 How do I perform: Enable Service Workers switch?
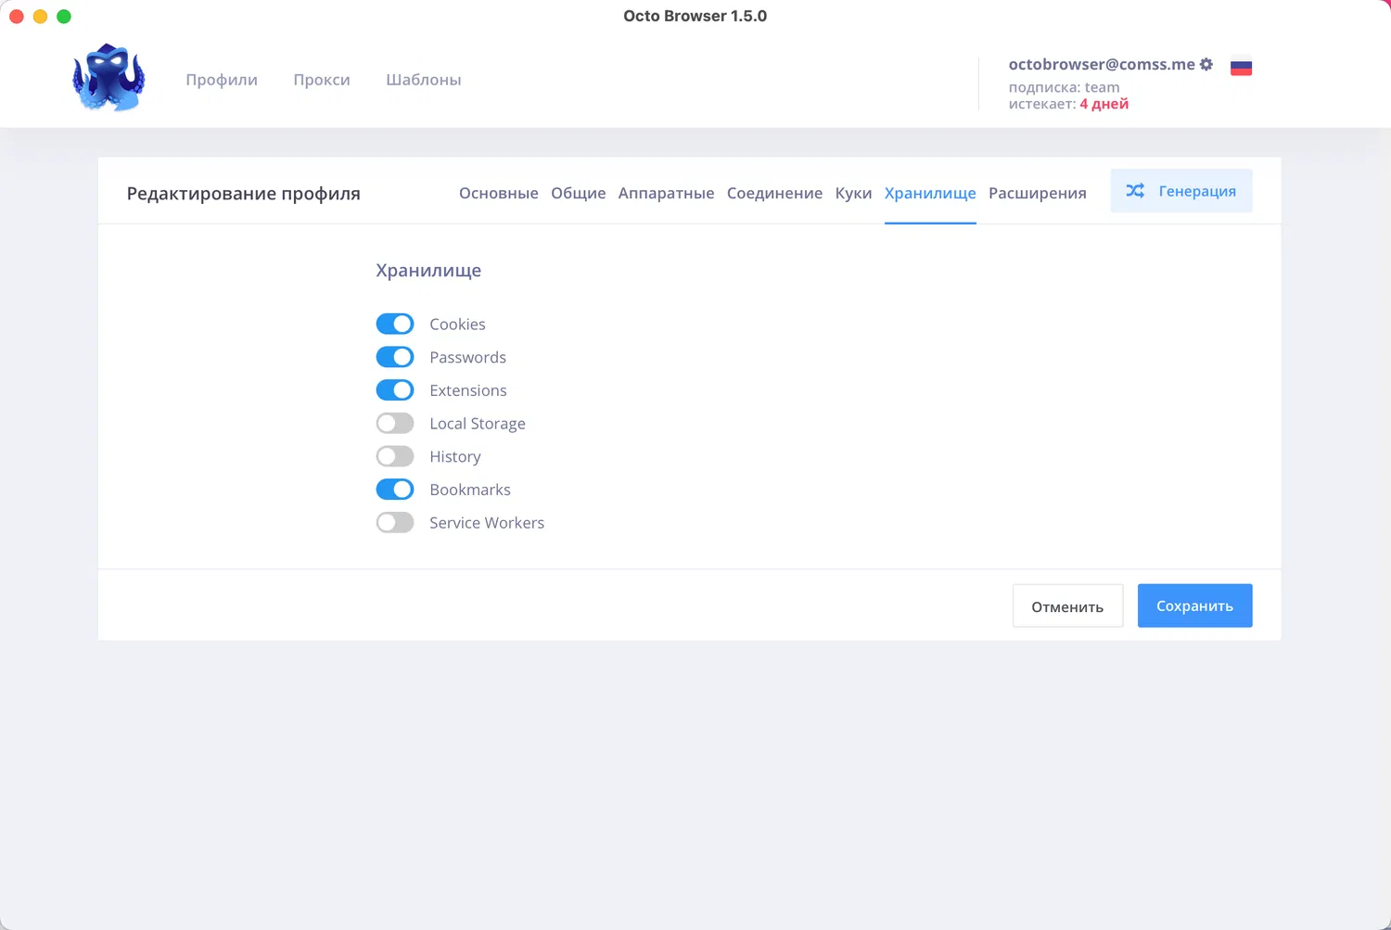click(395, 523)
